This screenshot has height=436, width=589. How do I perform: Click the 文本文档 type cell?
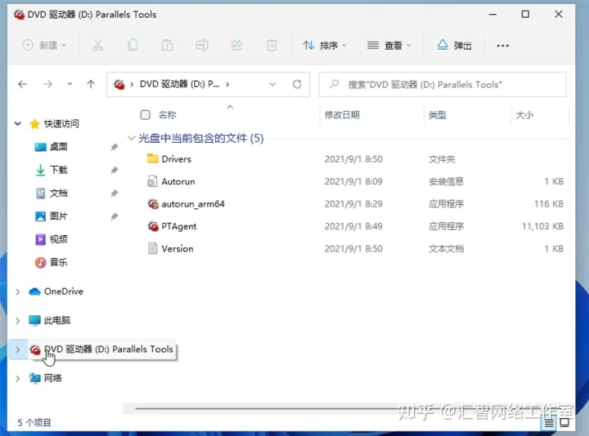[x=446, y=248]
